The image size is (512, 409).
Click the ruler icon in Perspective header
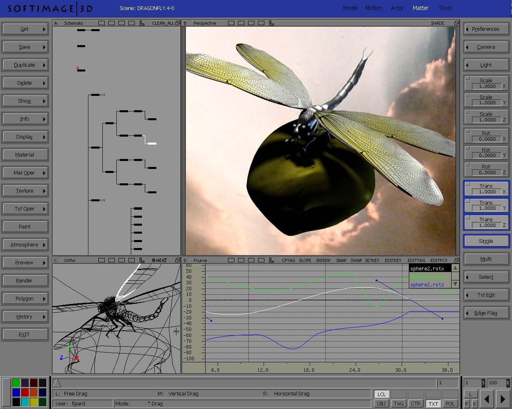[x=272, y=23]
